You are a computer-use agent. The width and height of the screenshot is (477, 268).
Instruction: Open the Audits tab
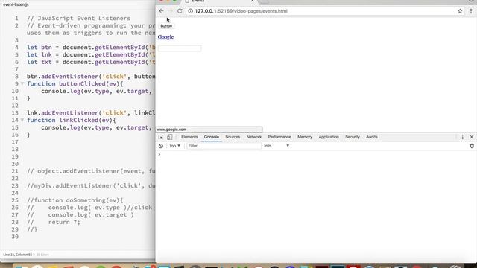tap(372, 137)
